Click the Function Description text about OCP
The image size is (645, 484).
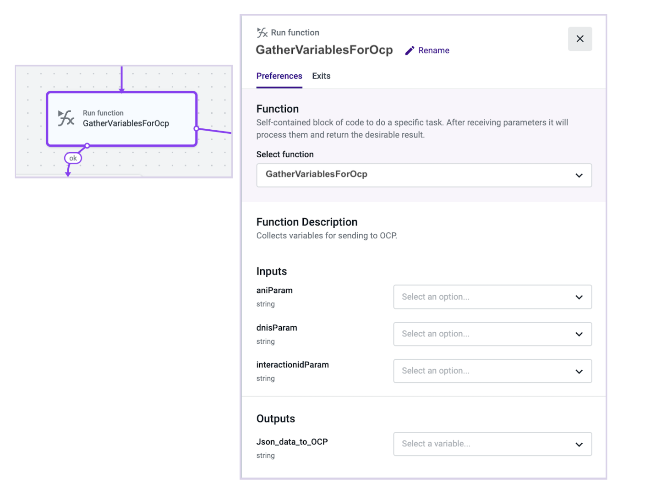pos(326,236)
